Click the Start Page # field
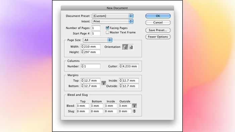The image size is (235, 132). [x=96, y=34]
